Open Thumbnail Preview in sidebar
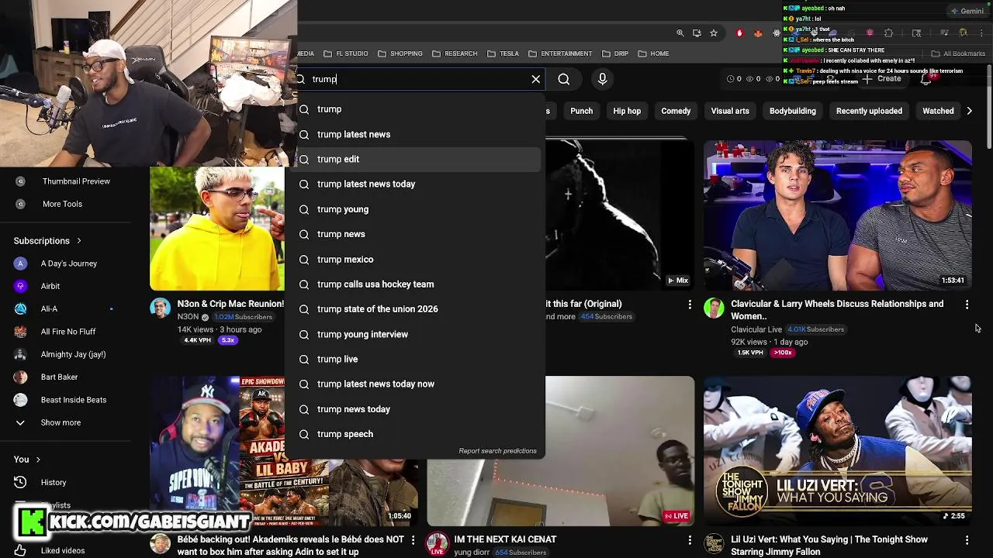 pos(76,181)
